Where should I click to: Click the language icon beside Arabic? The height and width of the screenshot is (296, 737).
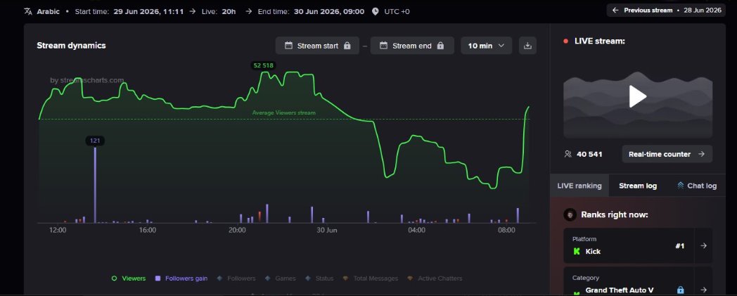(27, 11)
